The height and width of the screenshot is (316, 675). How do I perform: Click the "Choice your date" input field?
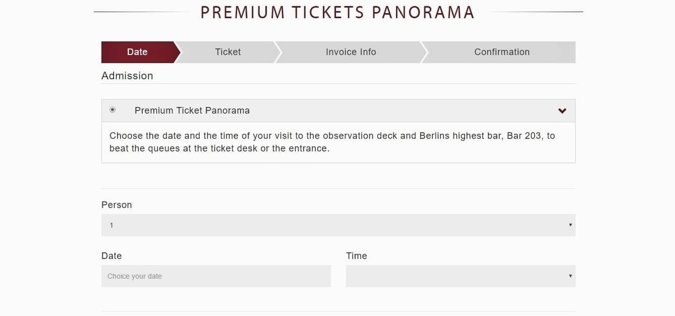click(216, 276)
